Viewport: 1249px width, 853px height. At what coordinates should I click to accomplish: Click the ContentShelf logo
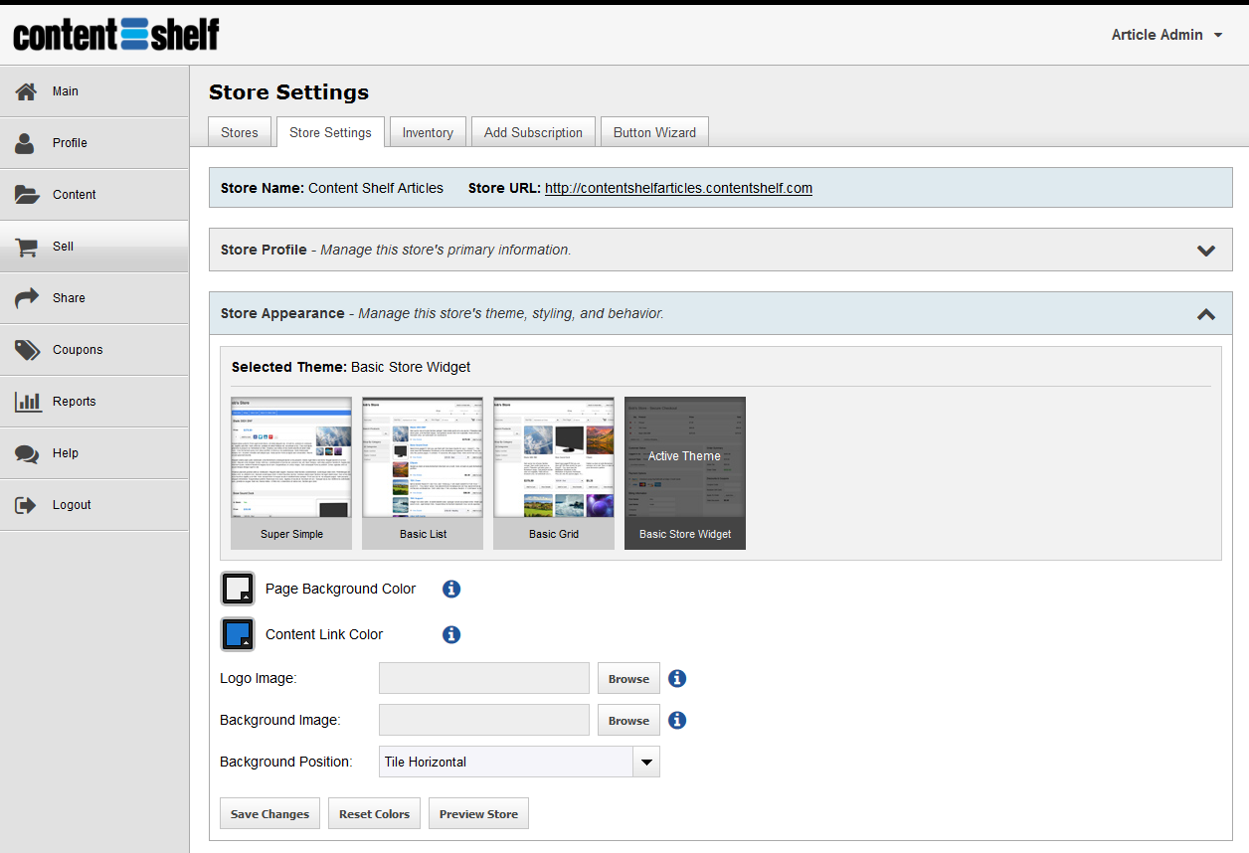[x=115, y=35]
